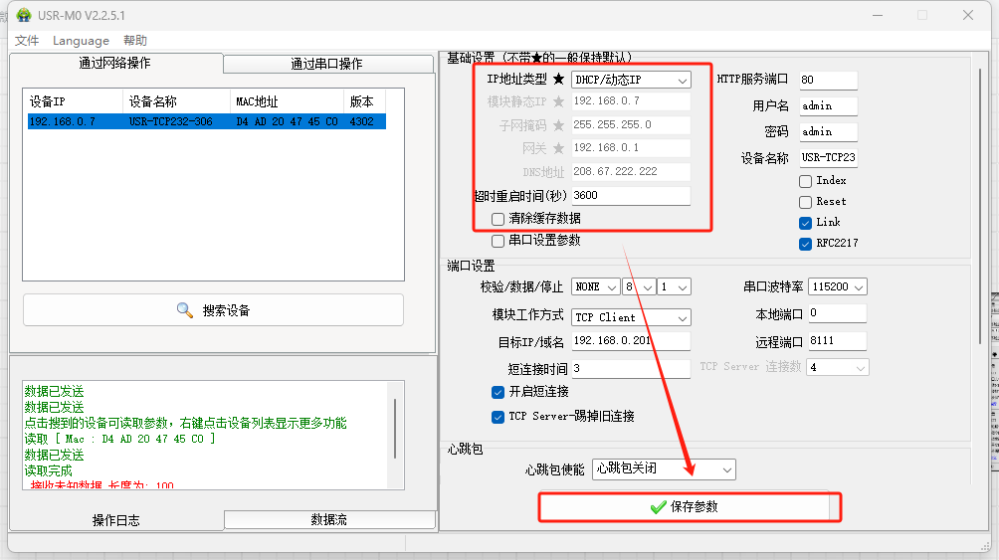Click 网关 field 192.168.0.1
This screenshot has width=999, height=560.
[x=631, y=148]
